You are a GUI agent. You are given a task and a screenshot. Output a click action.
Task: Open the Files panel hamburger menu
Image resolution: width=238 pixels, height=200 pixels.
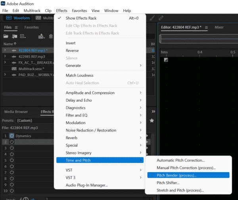point(16,27)
